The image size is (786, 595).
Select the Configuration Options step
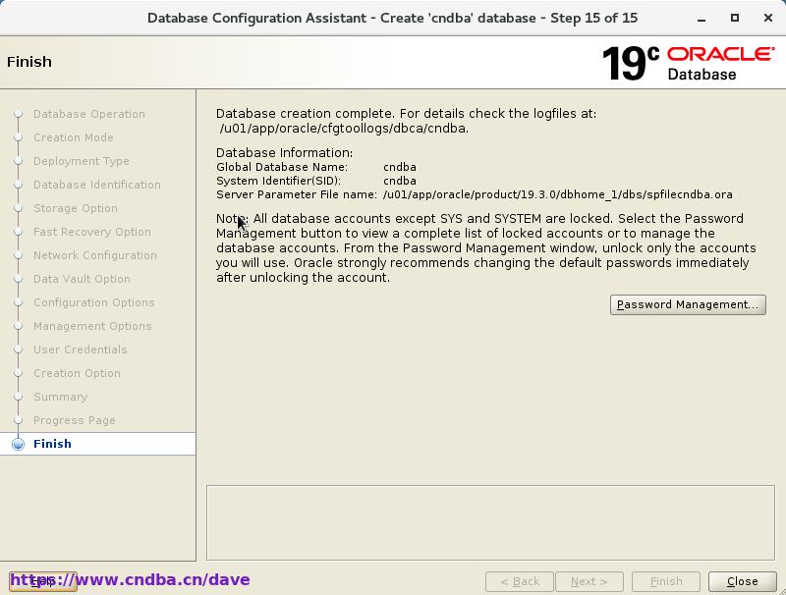point(93,302)
